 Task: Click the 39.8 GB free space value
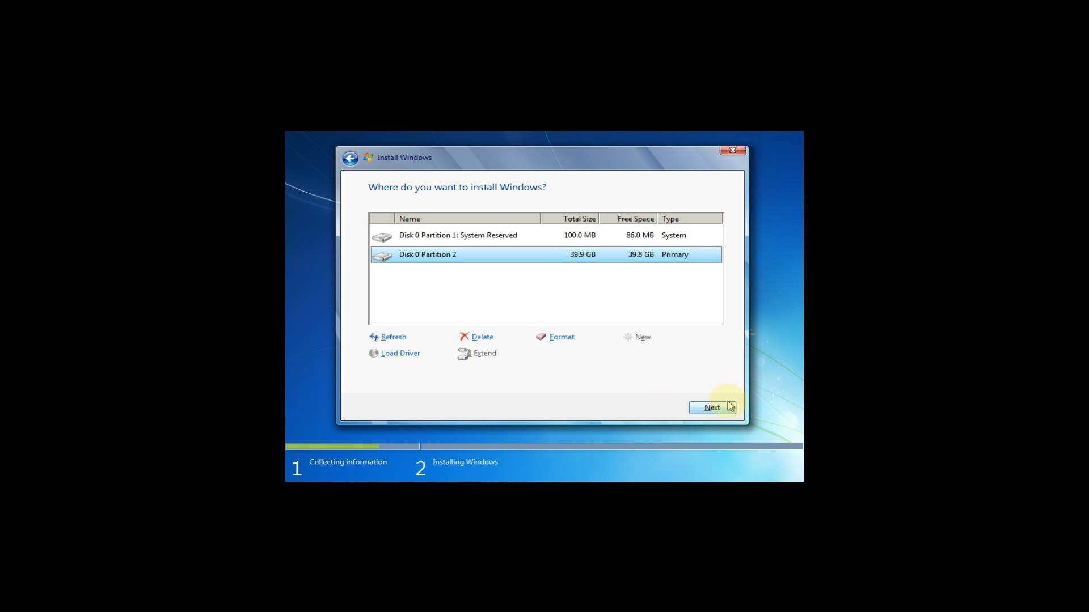[x=641, y=254]
